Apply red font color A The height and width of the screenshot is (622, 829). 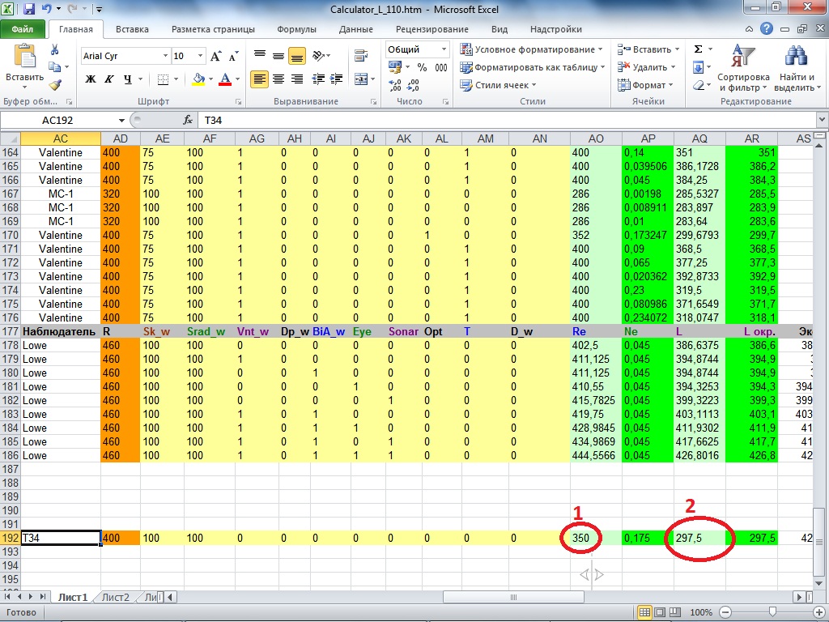[x=225, y=79]
